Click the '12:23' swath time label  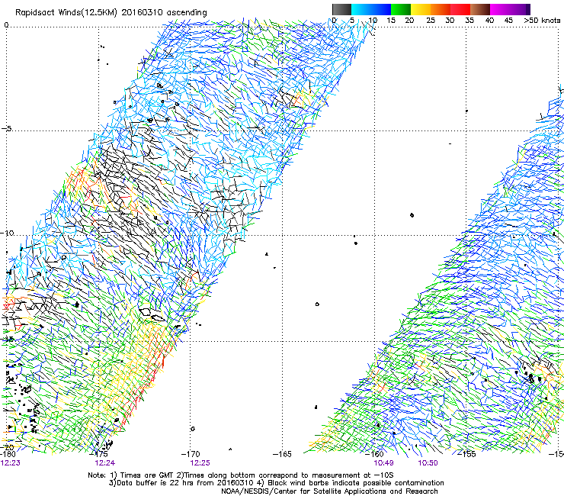(11, 463)
